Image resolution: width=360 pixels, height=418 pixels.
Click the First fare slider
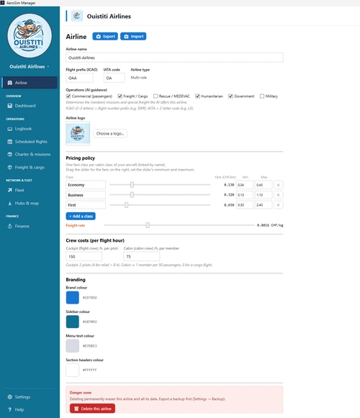click(x=160, y=205)
